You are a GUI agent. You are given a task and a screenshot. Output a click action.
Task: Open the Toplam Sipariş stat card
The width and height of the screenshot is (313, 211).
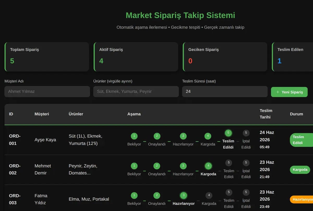[x=47, y=57]
